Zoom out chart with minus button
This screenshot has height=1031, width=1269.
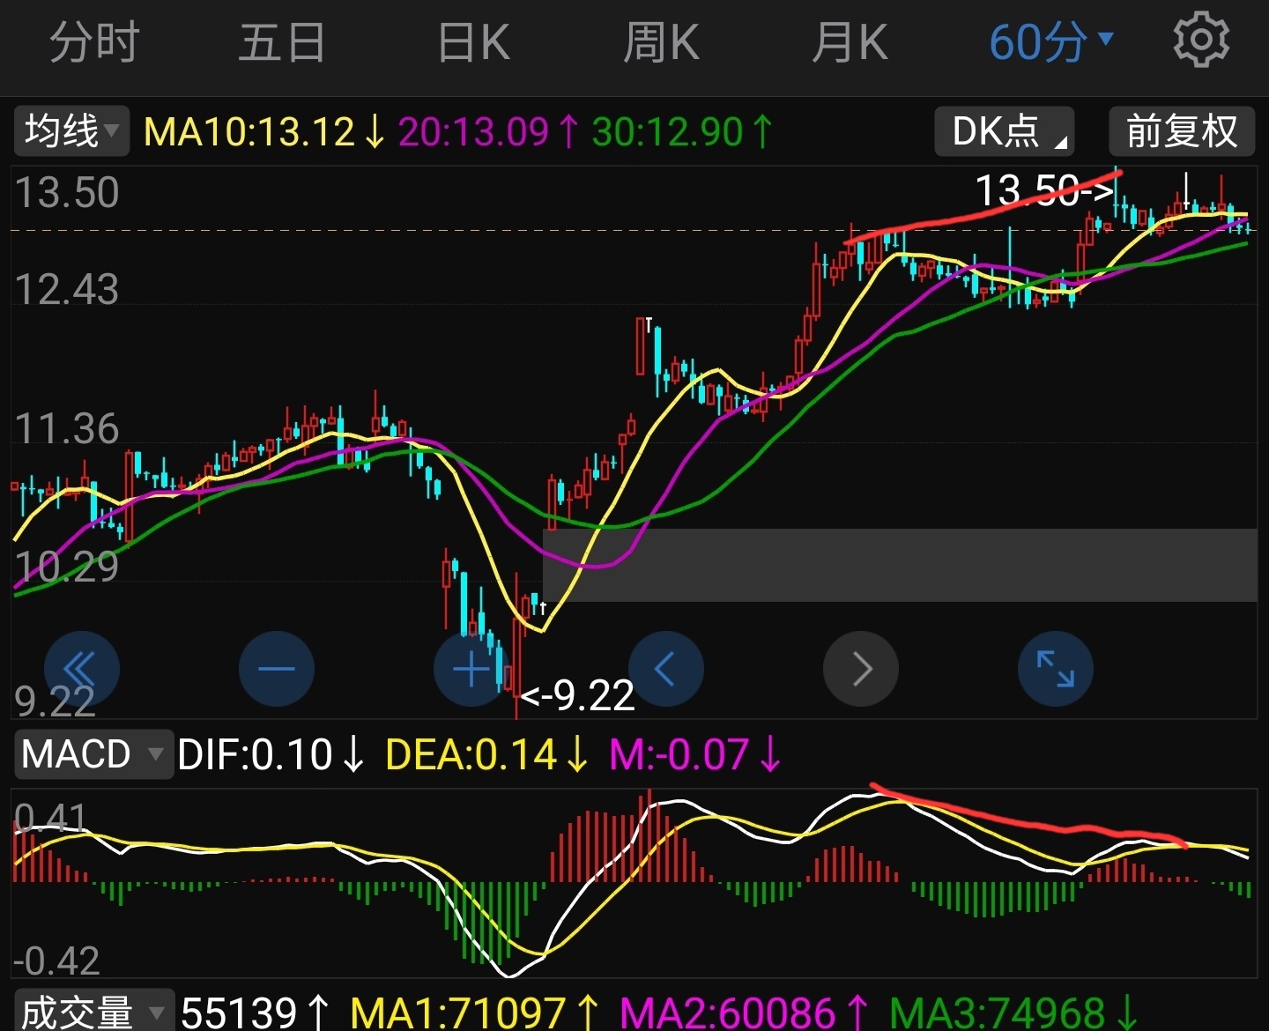coord(277,669)
